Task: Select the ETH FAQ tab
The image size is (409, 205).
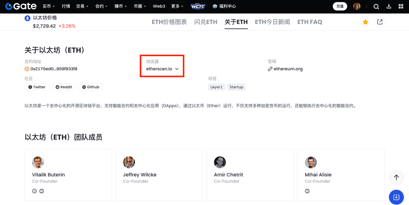Action: point(310,22)
